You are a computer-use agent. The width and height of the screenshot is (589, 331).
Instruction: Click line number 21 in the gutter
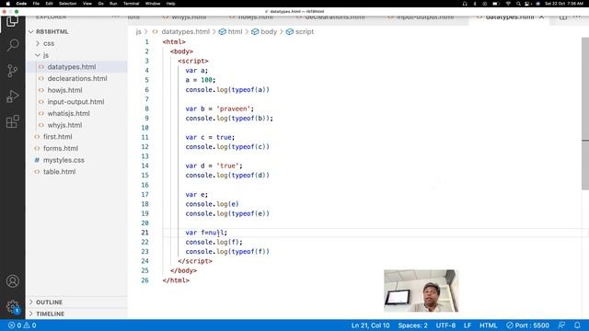coord(145,233)
